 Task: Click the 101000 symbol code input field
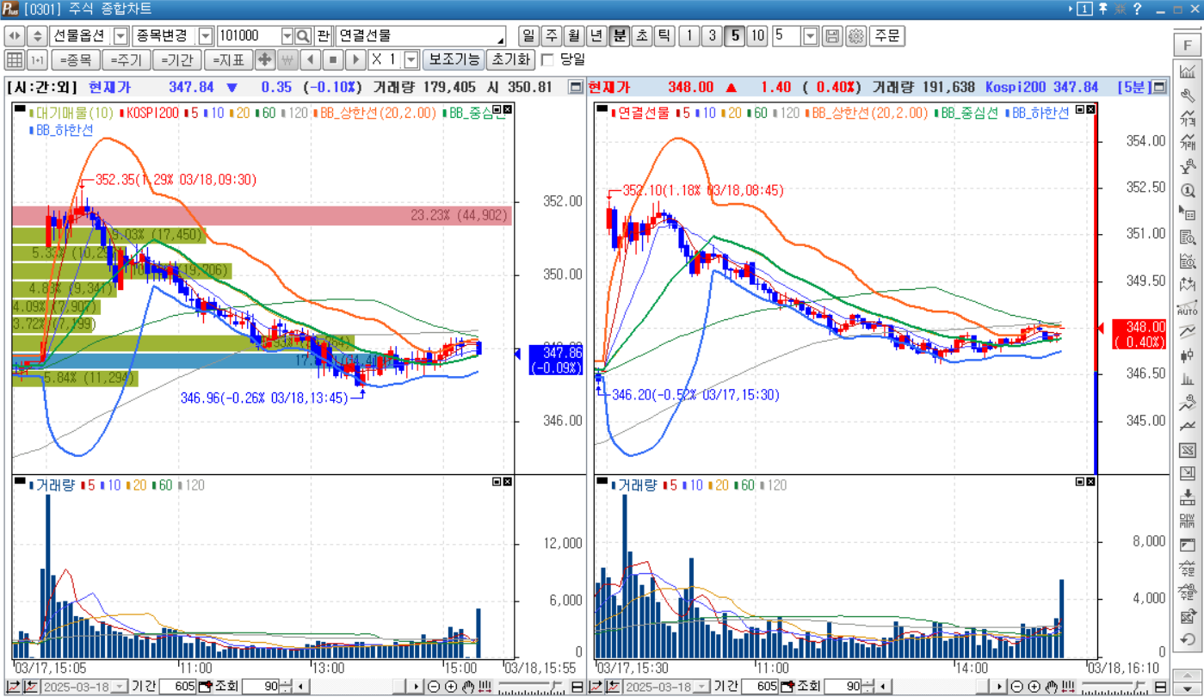pyautogui.click(x=250, y=35)
